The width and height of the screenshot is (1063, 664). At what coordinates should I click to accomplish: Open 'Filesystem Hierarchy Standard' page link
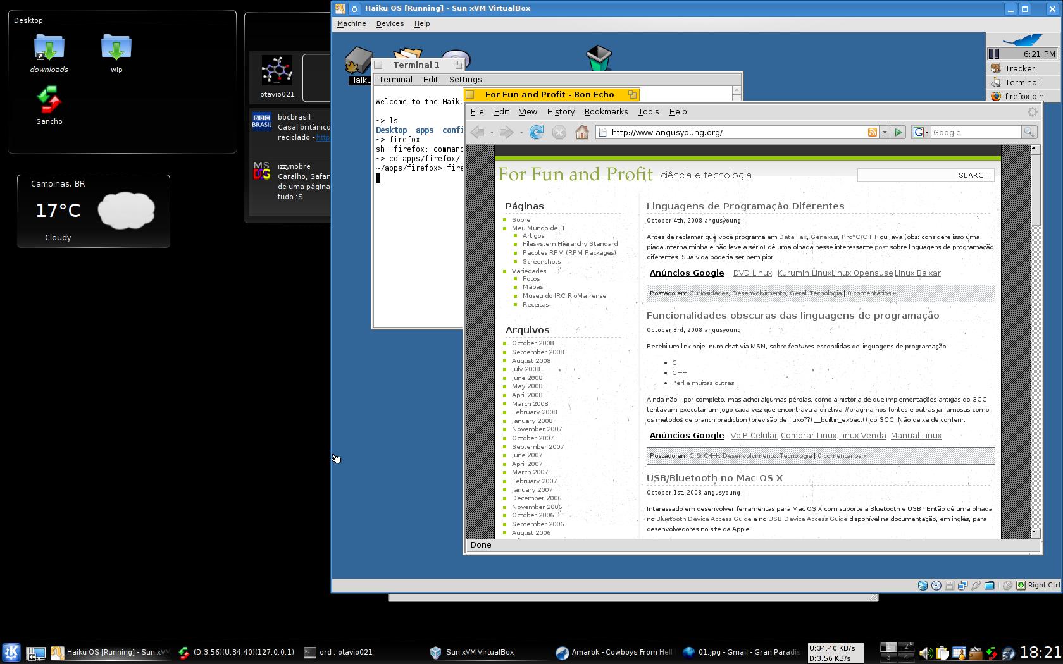coord(570,244)
